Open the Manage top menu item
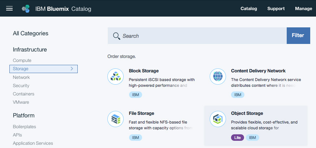This screenshot has height=148, width=316. click(x=303, y=9)
